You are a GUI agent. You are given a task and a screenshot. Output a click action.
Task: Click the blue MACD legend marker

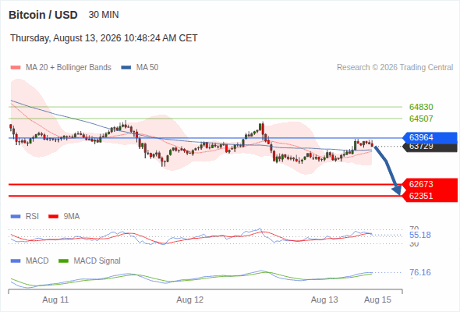pyautogui.click(x=16, y=261)
